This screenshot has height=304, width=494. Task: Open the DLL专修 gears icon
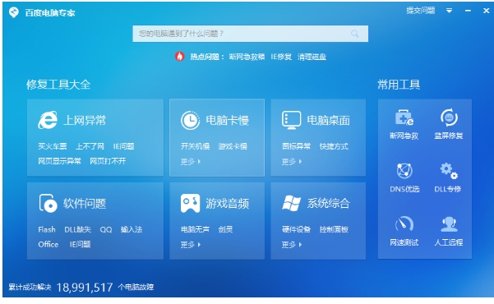tap(449, 170)
